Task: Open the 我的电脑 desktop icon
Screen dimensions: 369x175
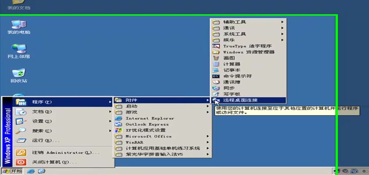Action: (x=19, y=27)
